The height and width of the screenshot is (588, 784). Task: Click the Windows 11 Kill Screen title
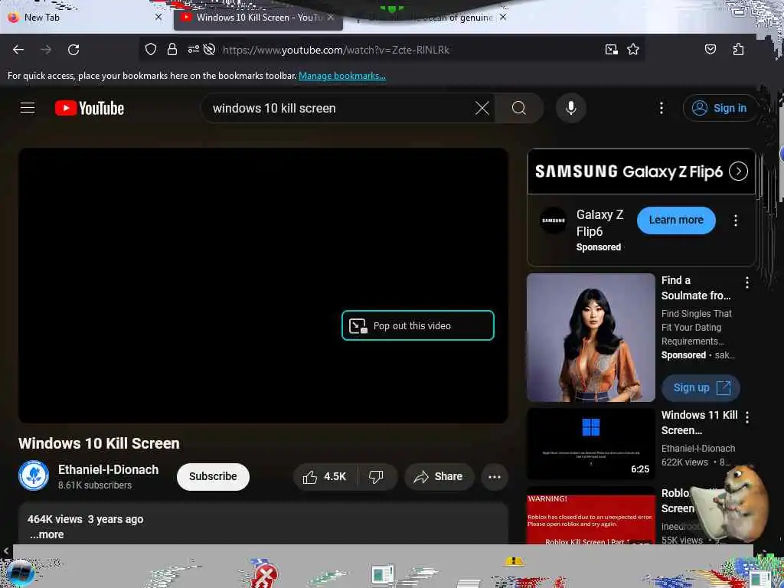click(x=699, y=423)
